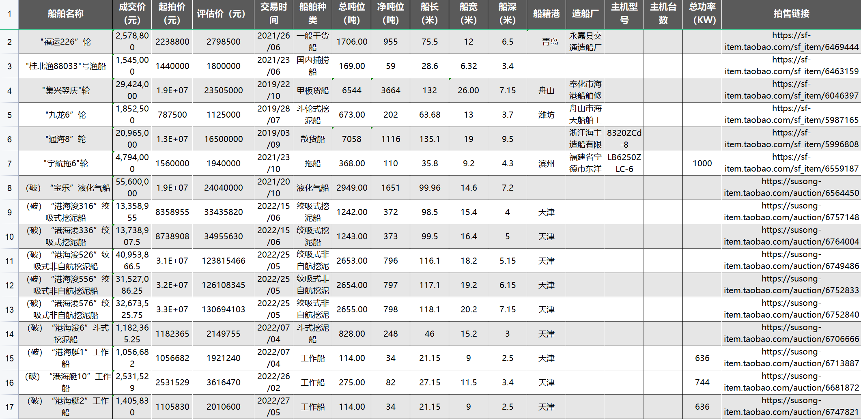Image resolution: width=861 pixels, height=419 pixels.
Task: Select the 青岛 port cell
Action: pyautogui.click(x=546, y=41)
